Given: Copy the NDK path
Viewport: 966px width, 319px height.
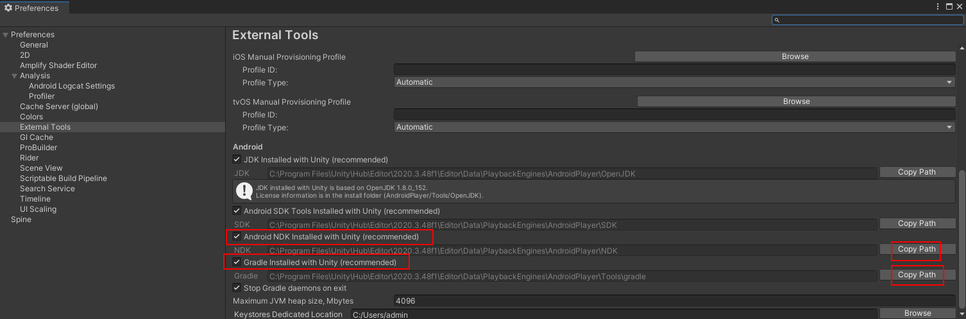Looking at the screenshot, I should click(x=917, y=249).
